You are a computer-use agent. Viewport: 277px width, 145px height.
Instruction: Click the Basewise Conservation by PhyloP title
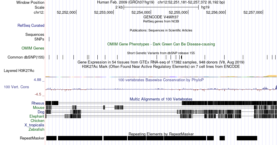point(161,80)
